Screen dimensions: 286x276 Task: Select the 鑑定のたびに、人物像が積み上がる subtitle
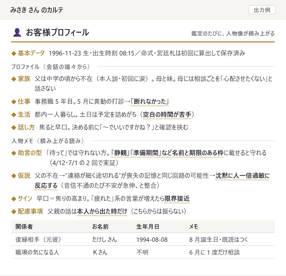(233, 33)
